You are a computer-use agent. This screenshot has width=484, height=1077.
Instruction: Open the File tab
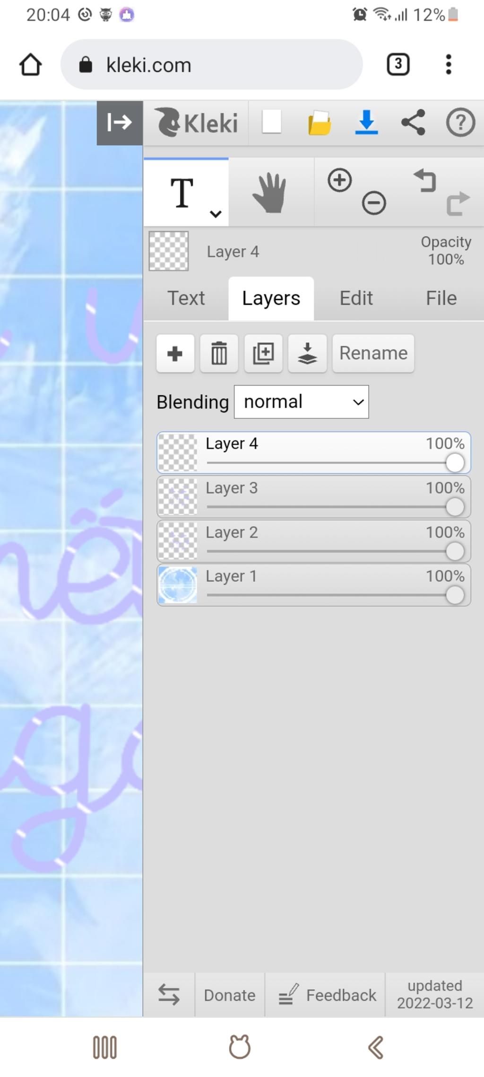pos(441,298)
